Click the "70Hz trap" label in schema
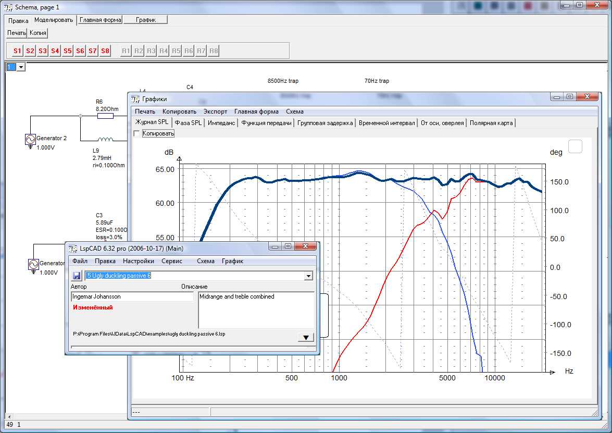The height and width of the screenshot is (433, 612). tap(377, 81)
